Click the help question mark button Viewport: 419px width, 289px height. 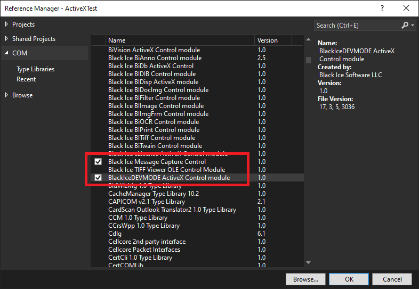[382, 9]
